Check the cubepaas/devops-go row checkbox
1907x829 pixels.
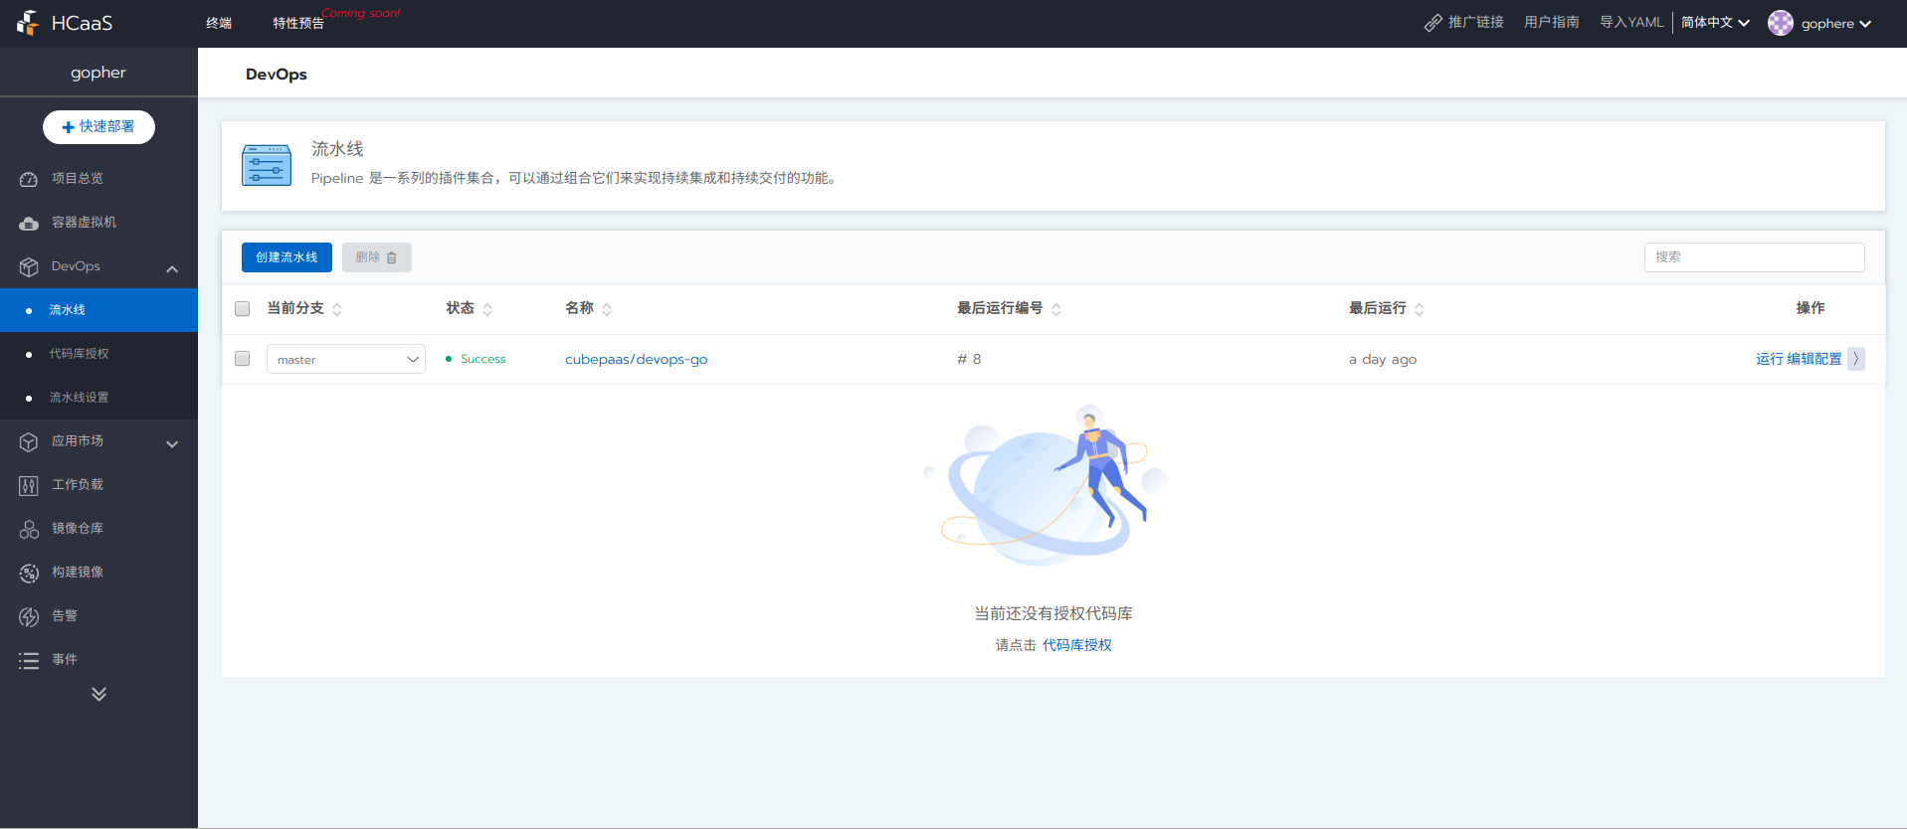click(242, 359)
